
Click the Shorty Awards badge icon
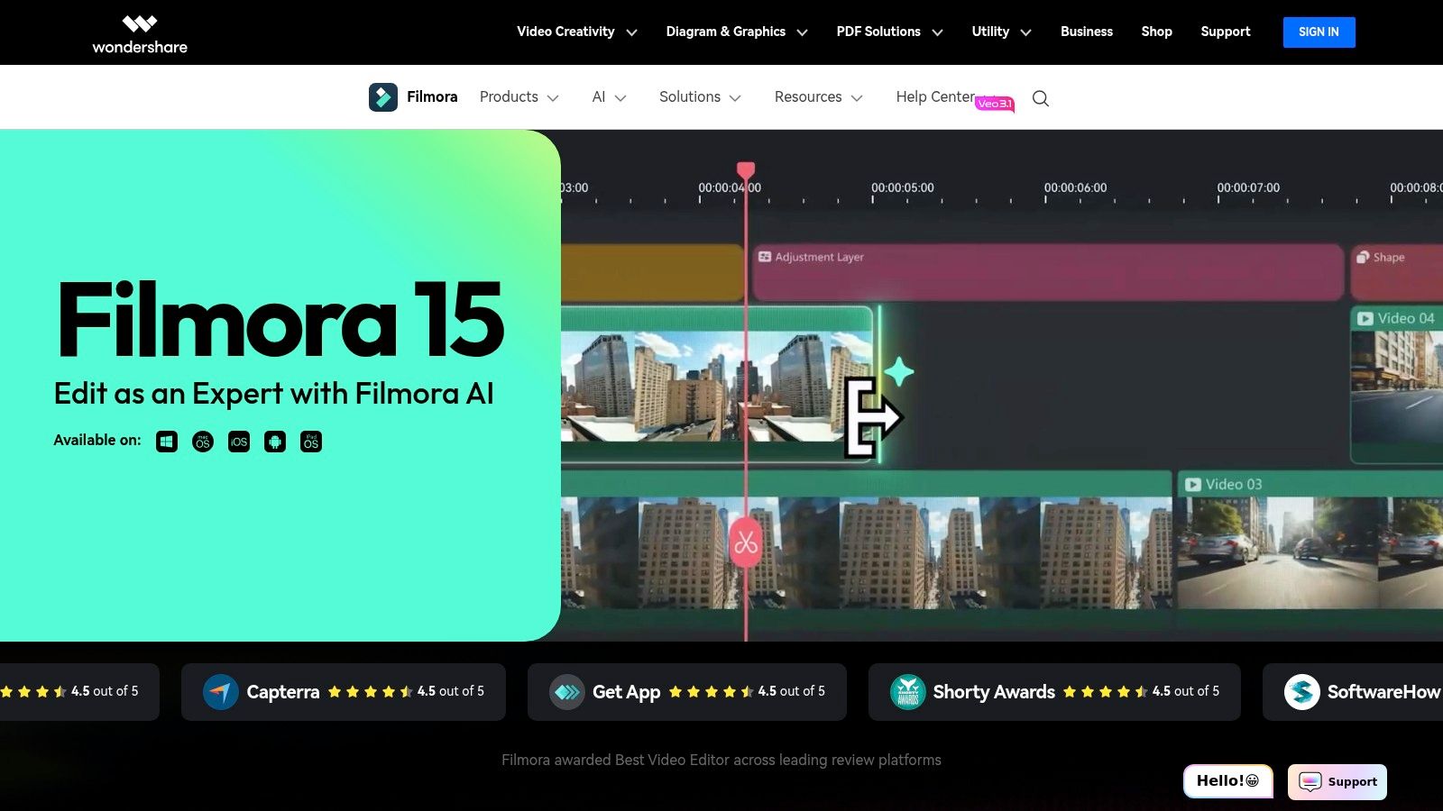pos(906,691)
